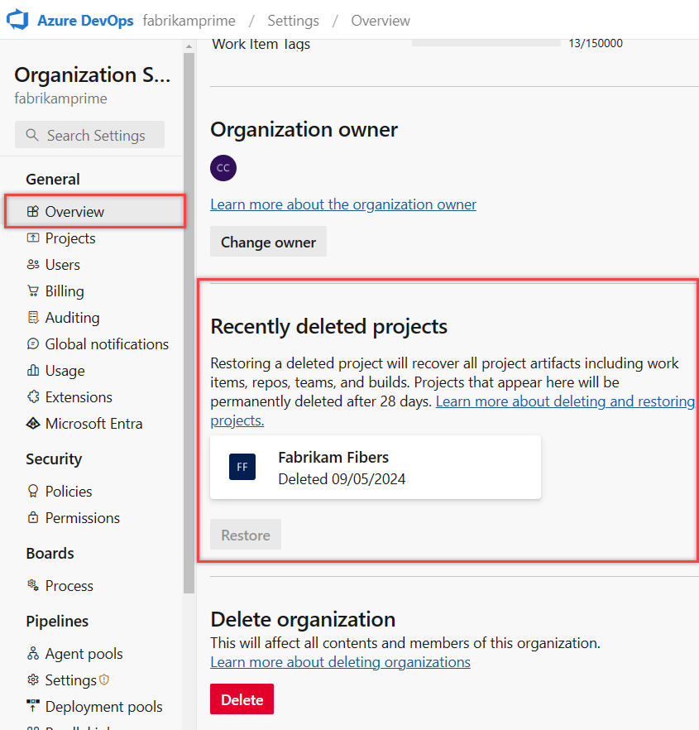The image size is (699, 730).
Task: Click the Users people icon
Action: [x=37, y=265]
